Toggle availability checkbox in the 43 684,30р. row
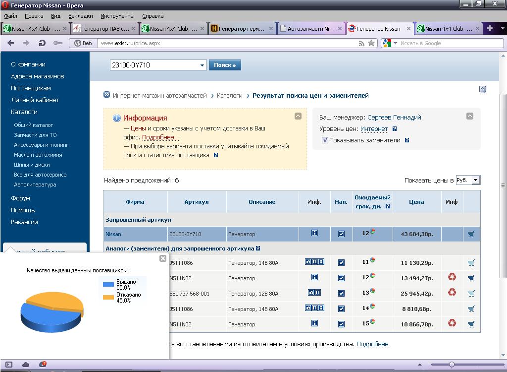Image resolution: width=507 pixels, height=372 pixels. pyautogui.click(x=341, y=234)
